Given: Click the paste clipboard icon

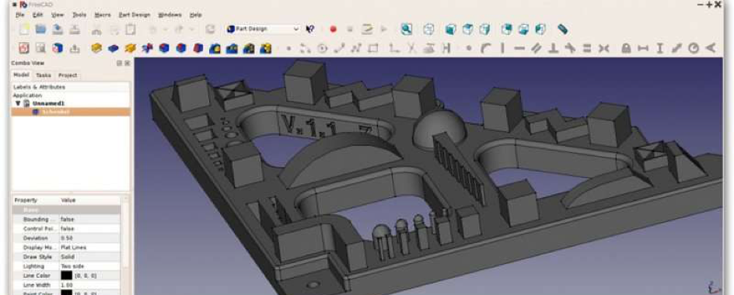Looking at the screenshot, I should click(131, 29).
